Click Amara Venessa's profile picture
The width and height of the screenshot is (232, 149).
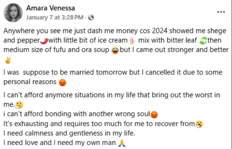14,13
